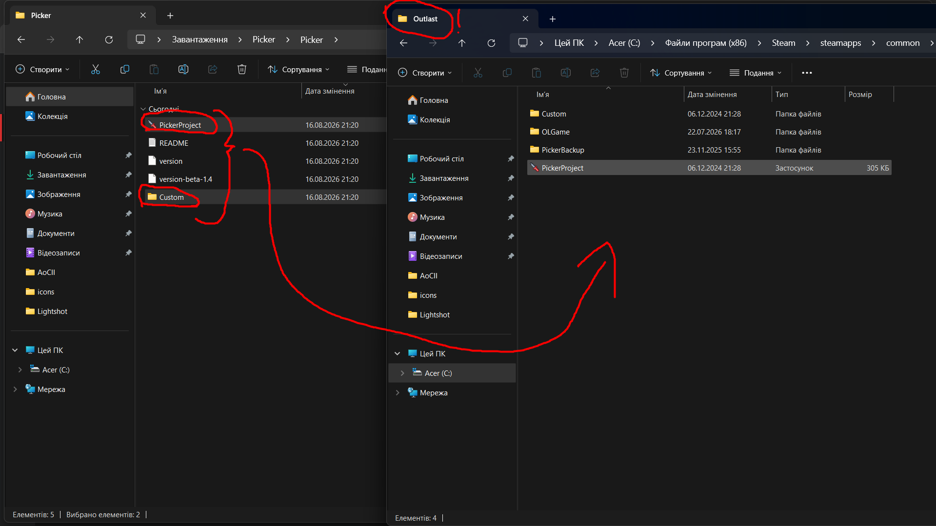Viewport: 936px width, 526px height.
Task: Collapse the Сьогодні group in Picker list
Action: pos(143,109)
